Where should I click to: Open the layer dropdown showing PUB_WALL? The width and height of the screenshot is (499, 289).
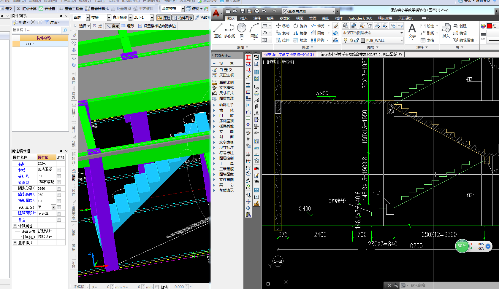click(402, 40)
